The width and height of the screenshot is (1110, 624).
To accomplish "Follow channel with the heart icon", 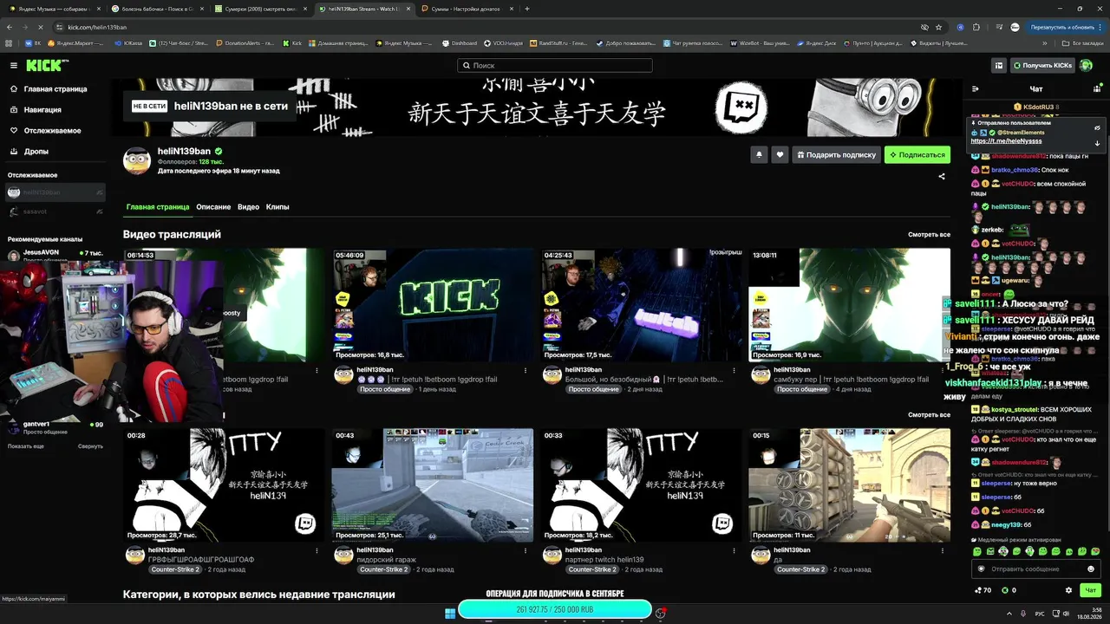I will (780, 155).
